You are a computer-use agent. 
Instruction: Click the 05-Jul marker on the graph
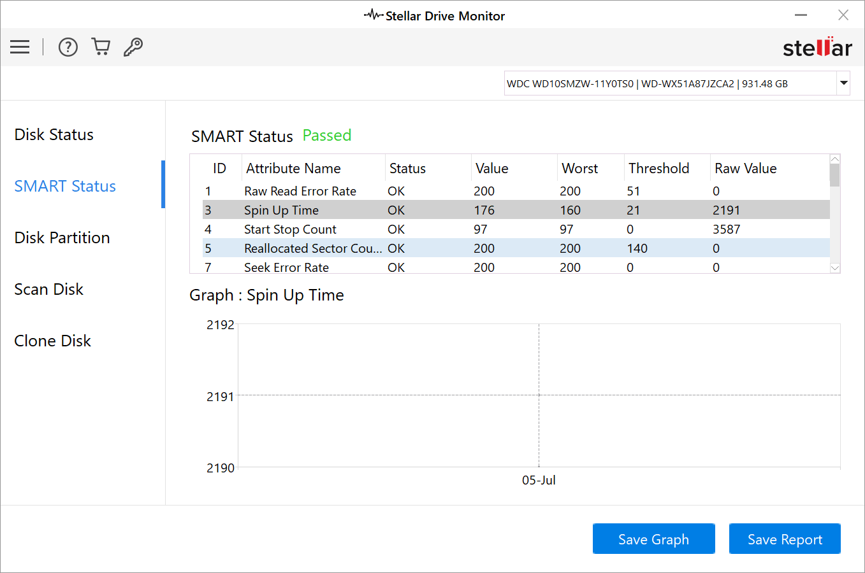pyautogui.click(x=539, y=480)
